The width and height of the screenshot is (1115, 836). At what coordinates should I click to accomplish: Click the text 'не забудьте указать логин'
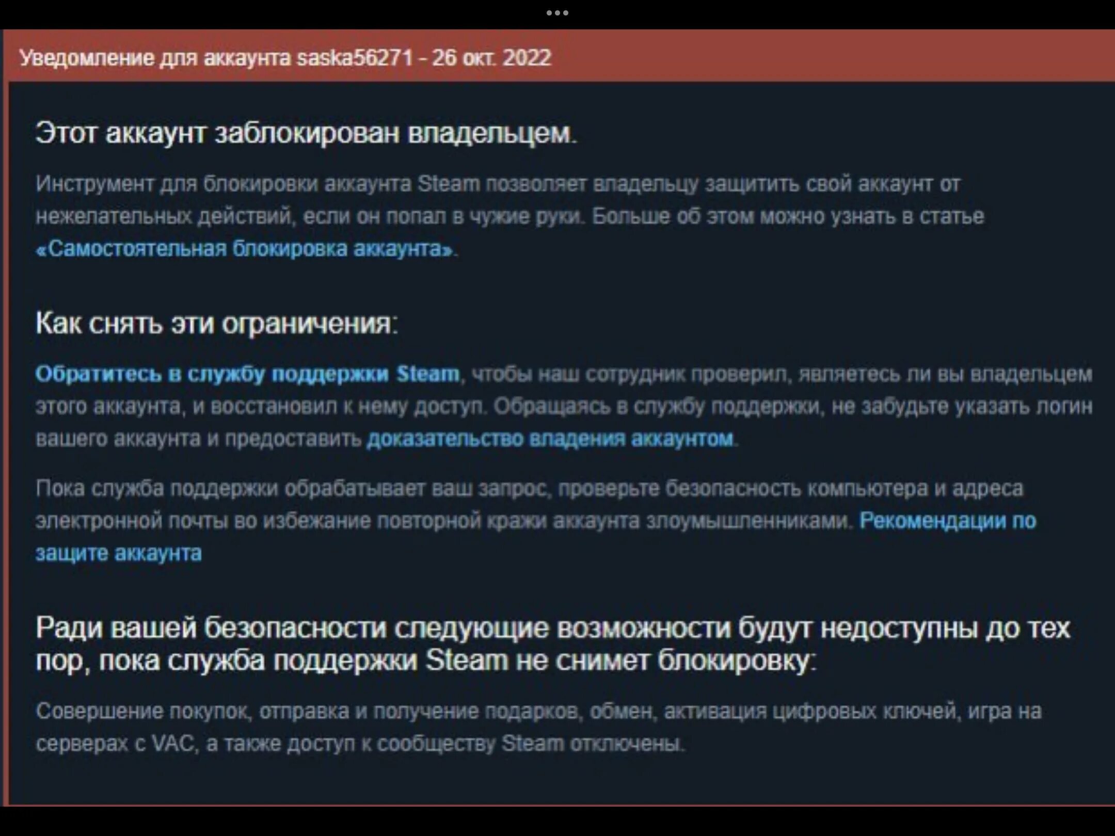(962, 407)
